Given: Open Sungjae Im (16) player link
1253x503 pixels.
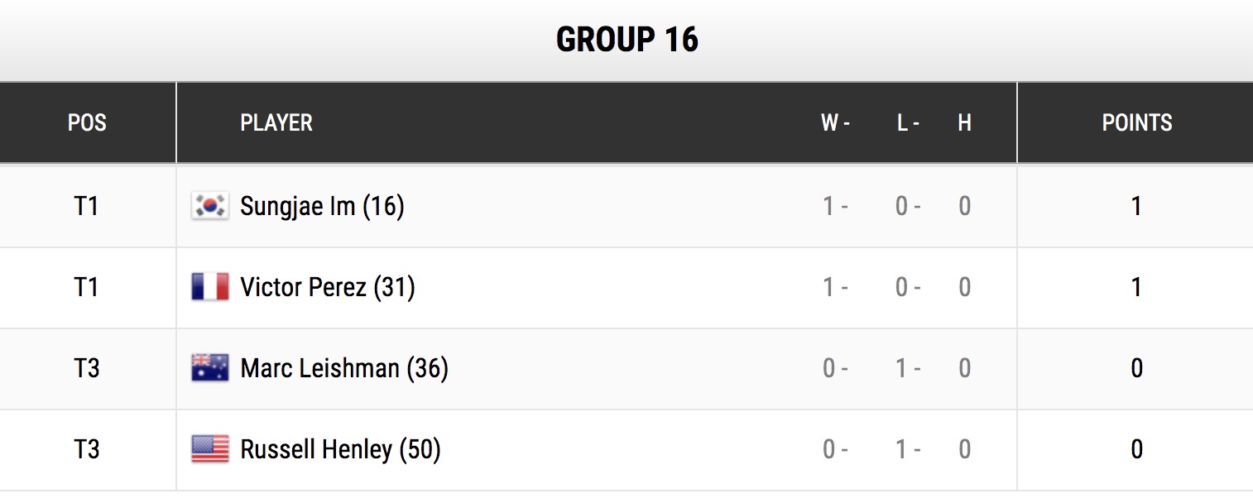Looking at the screenshot, I should tap(322, 206).
